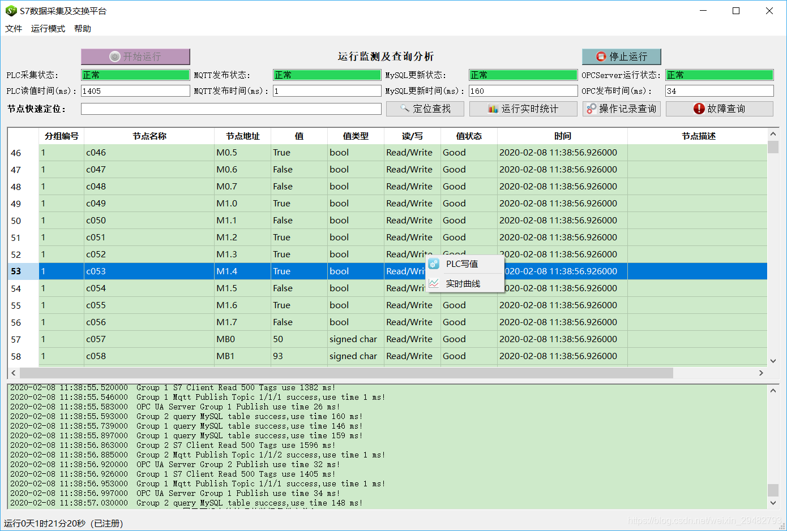The height and width of the screenshot is (531, 787).
Task: Click the red stop icon on 停止运行
Action: click(601, 57)
